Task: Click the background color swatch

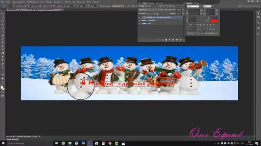Action: coord(4,89)
